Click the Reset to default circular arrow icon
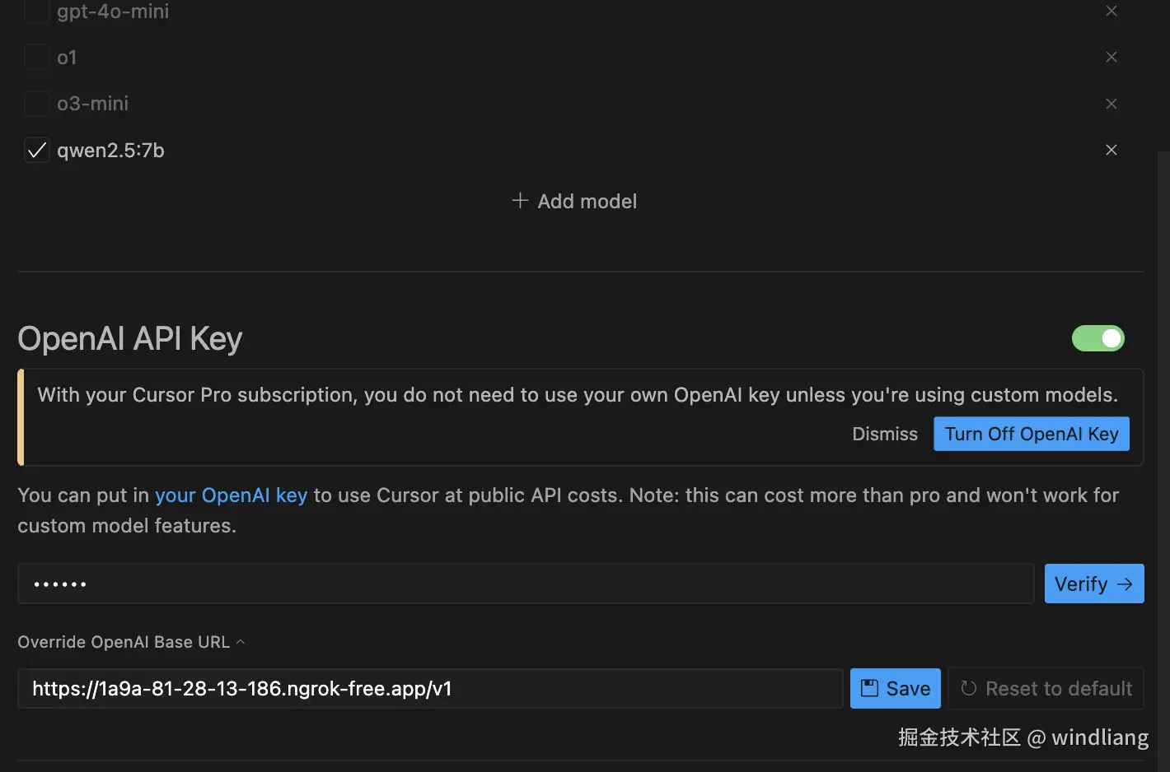The height and width of the screenshot is (772, 1170). 969,688
